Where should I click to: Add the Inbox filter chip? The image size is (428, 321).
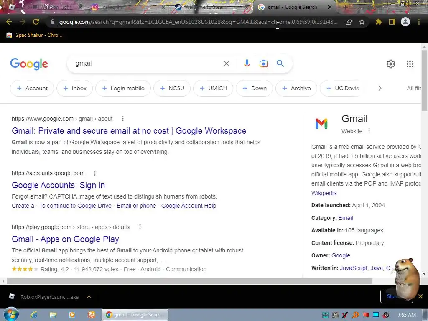point(74,88)
